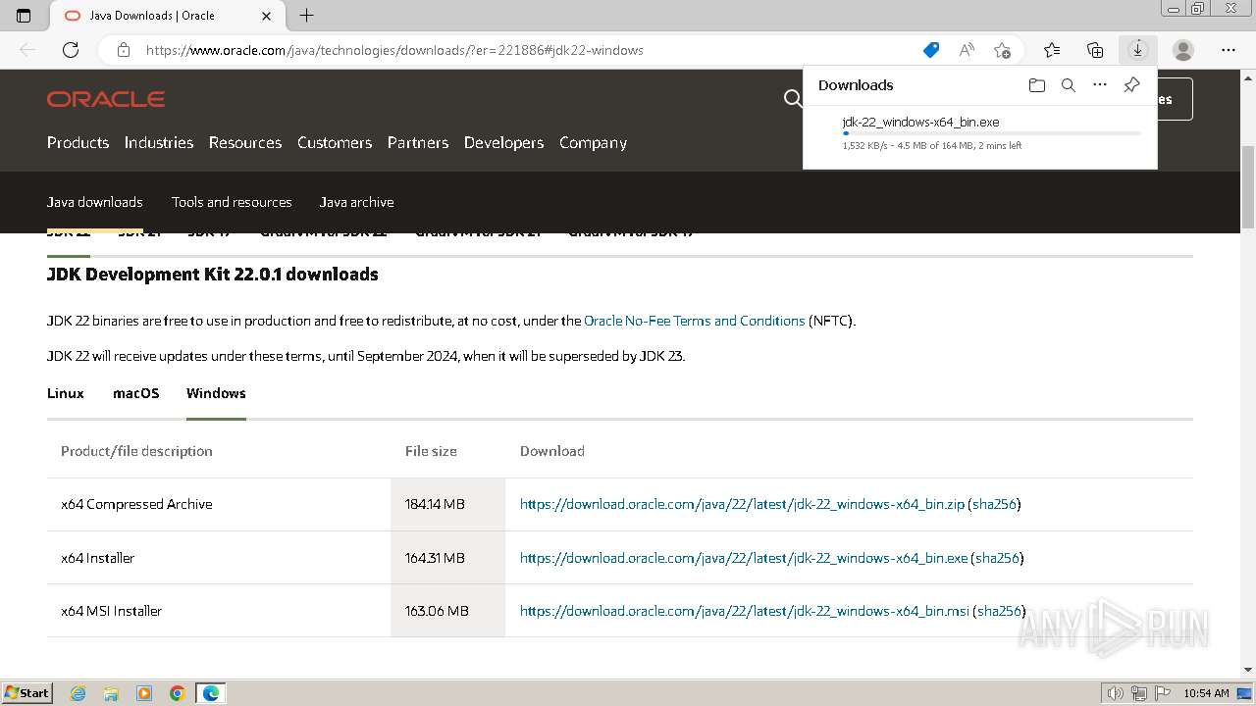Select the Java downloads tab

point(95,202)
